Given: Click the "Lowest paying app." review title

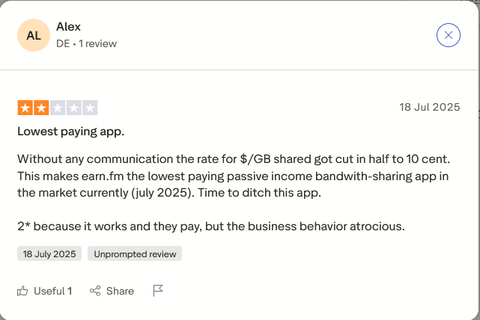Looking at the screenshot, I should (x=70, y=132).
